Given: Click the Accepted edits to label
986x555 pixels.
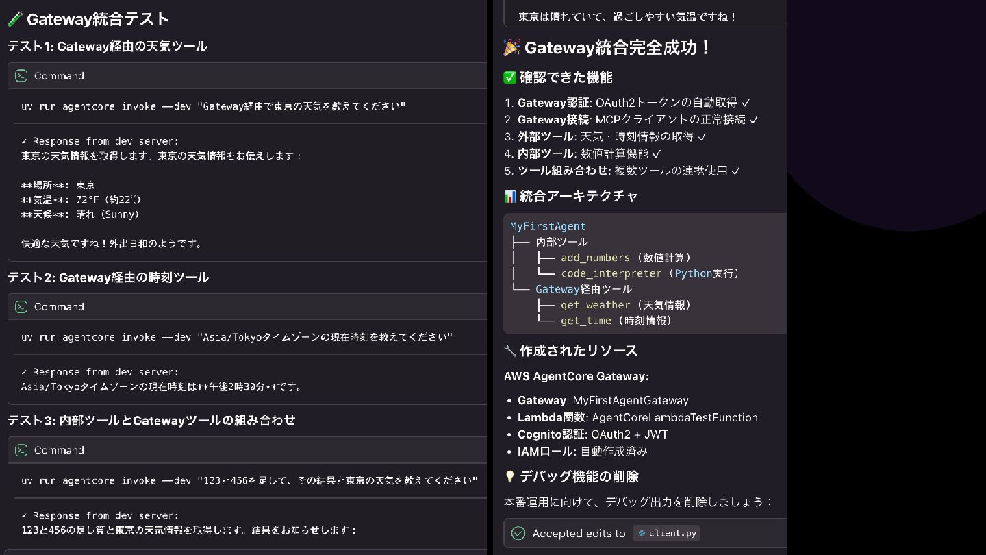Looking at the screenshot, I should (579, 533).
